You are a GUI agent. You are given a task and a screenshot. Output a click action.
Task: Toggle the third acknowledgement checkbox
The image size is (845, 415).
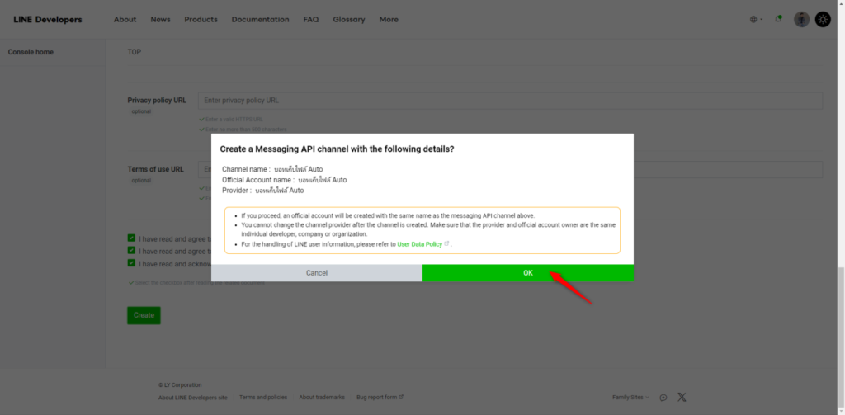point(131,263)
